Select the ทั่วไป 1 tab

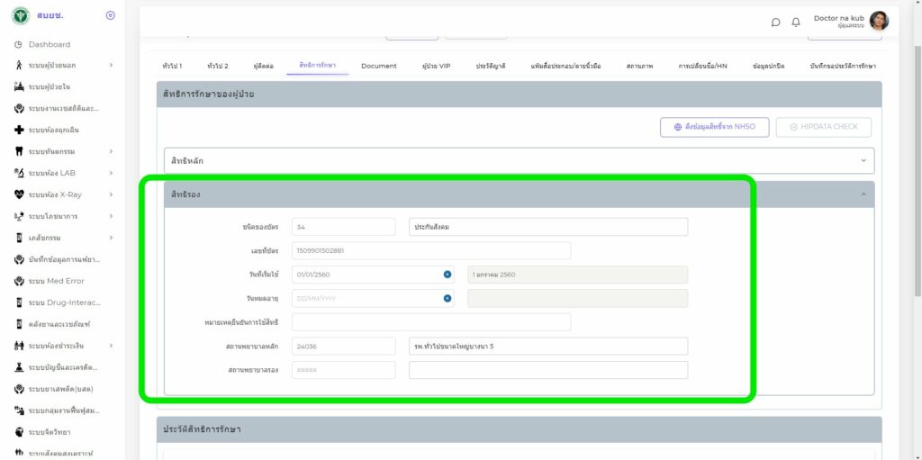click(x=172, y=66)
